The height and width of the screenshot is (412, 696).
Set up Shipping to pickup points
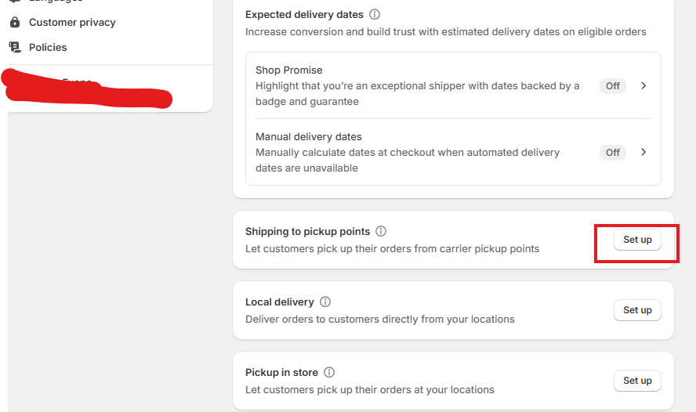pos(637,240)
